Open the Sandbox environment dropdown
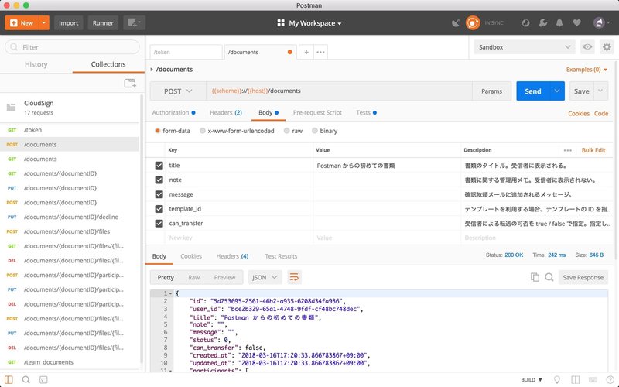619x387 pixels. (525, 47)
